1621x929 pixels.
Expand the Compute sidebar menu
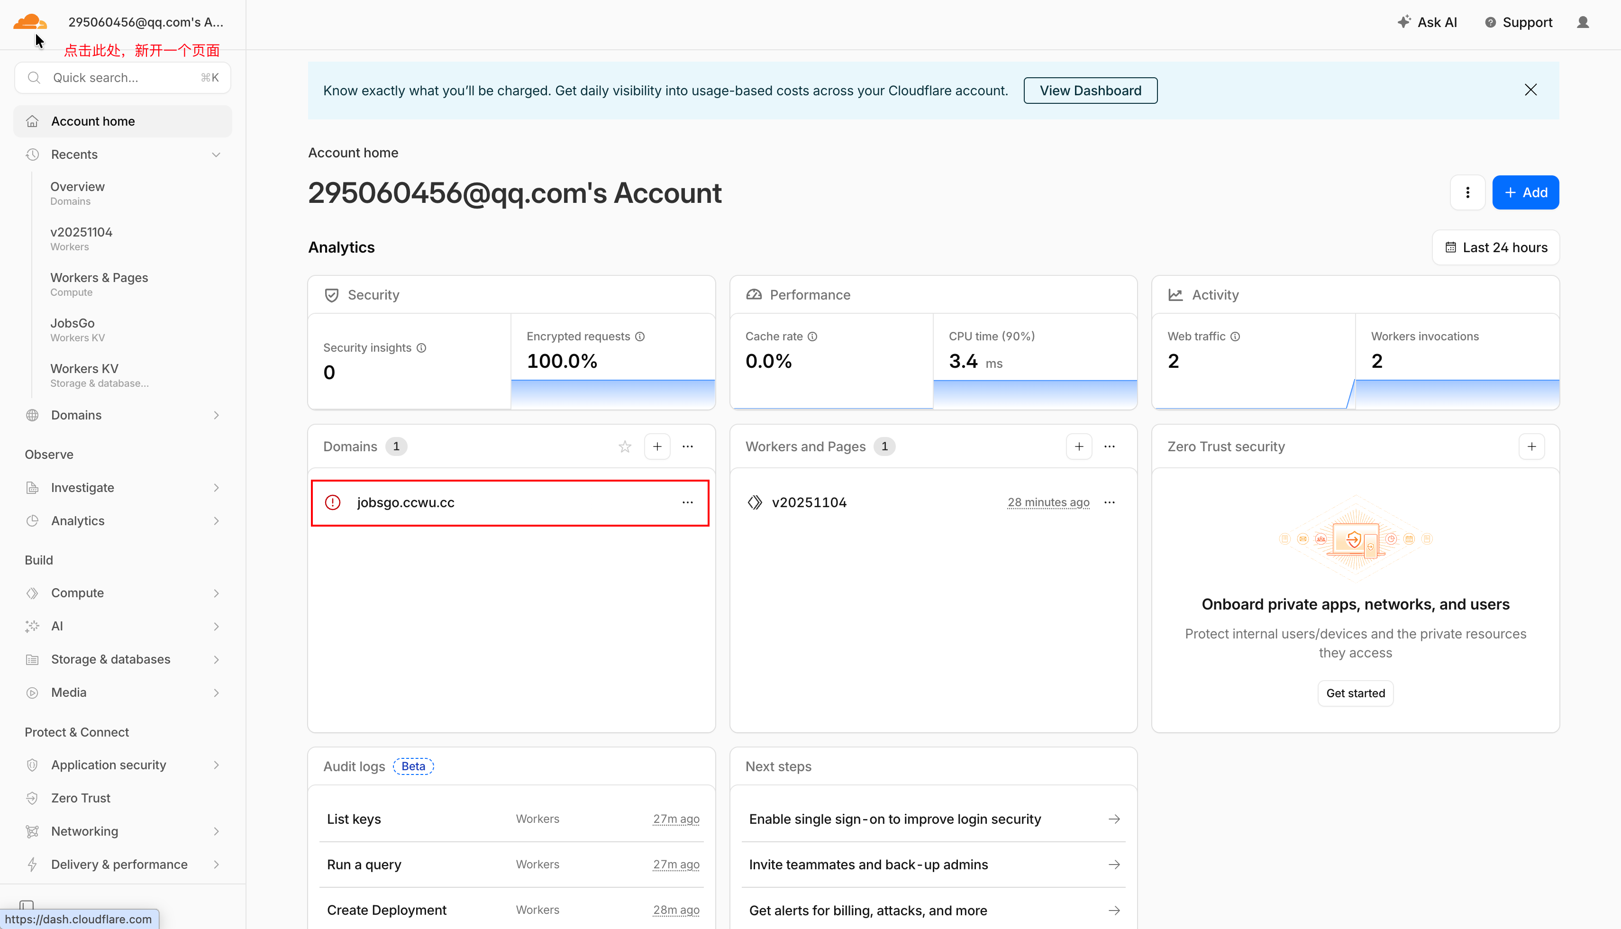click(x=122, y=593)
